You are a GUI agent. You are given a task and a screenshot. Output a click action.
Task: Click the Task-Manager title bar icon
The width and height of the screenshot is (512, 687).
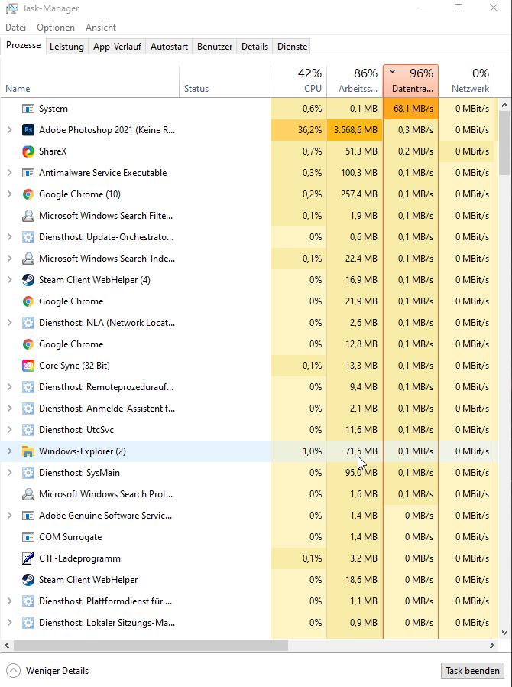11,8
